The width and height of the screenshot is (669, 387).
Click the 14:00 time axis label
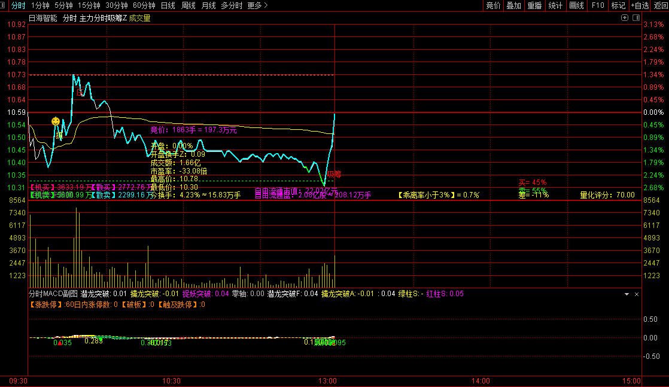[481, 380]
